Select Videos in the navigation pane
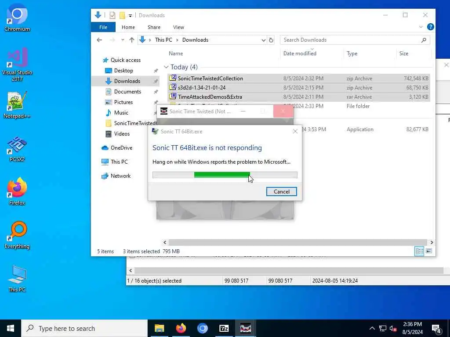 pyautogui.click(x=122, y=134)
